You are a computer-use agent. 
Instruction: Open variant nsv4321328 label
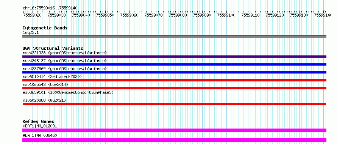(x=65, y=53)
